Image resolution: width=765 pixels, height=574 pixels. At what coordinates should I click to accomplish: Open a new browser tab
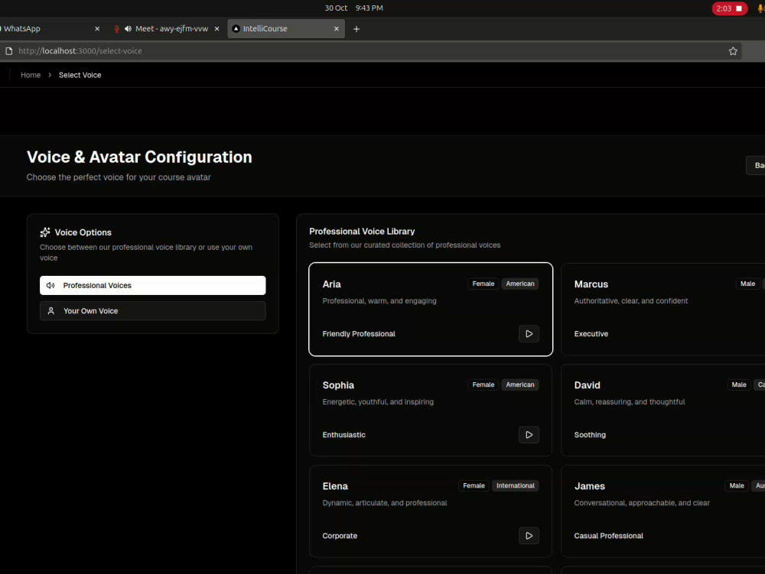pyautogui.click(x=356, y=29)
